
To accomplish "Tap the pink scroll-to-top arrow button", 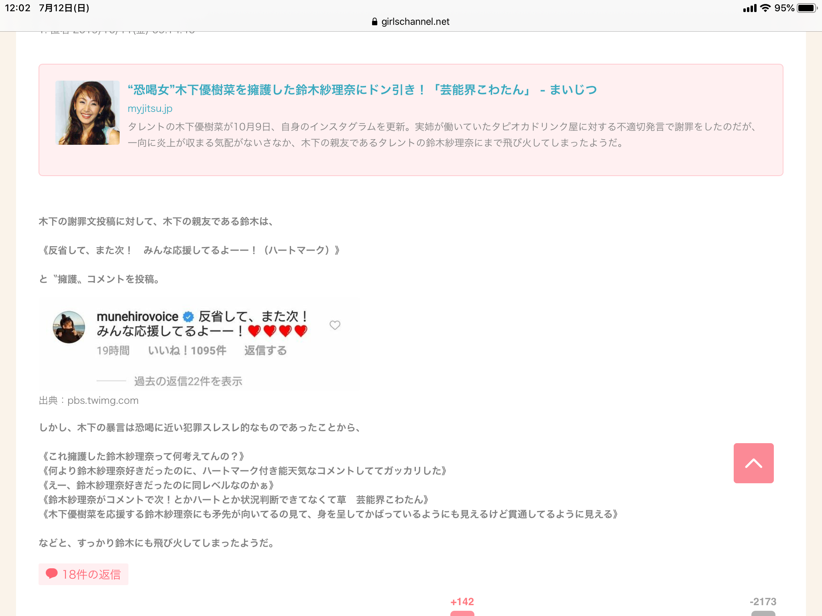I will click(753, 463).
